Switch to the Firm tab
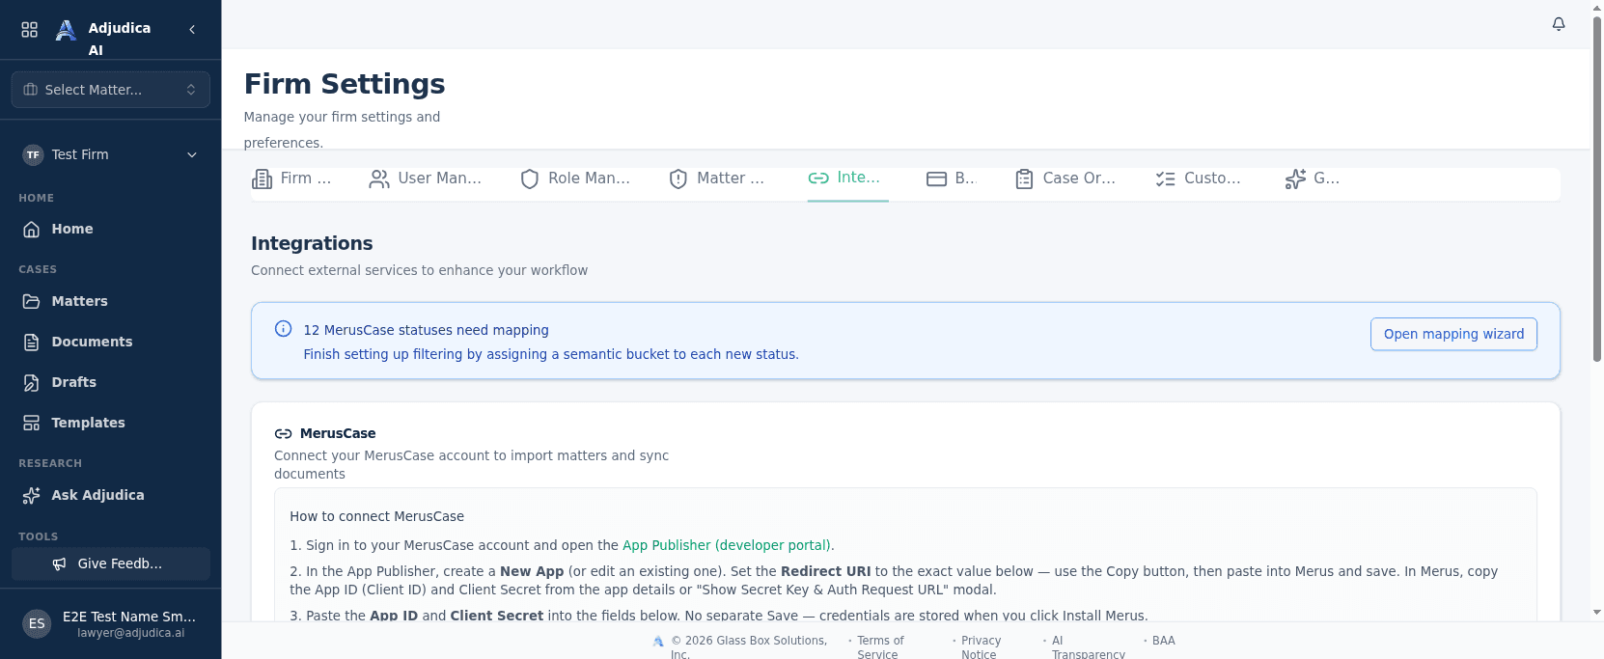The image size is (1604, 659). pyautogui.click(x=291, y=178)
